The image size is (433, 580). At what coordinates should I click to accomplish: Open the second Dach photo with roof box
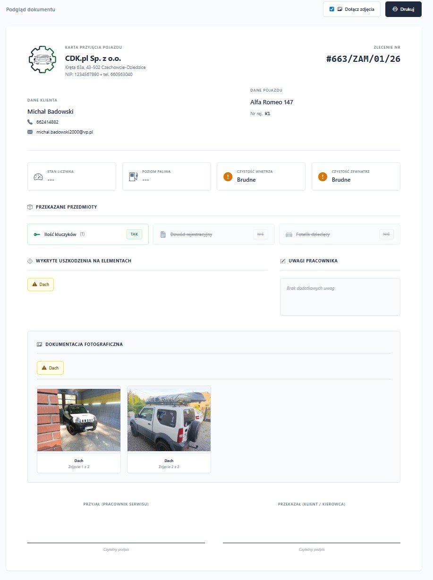point(169,420)
